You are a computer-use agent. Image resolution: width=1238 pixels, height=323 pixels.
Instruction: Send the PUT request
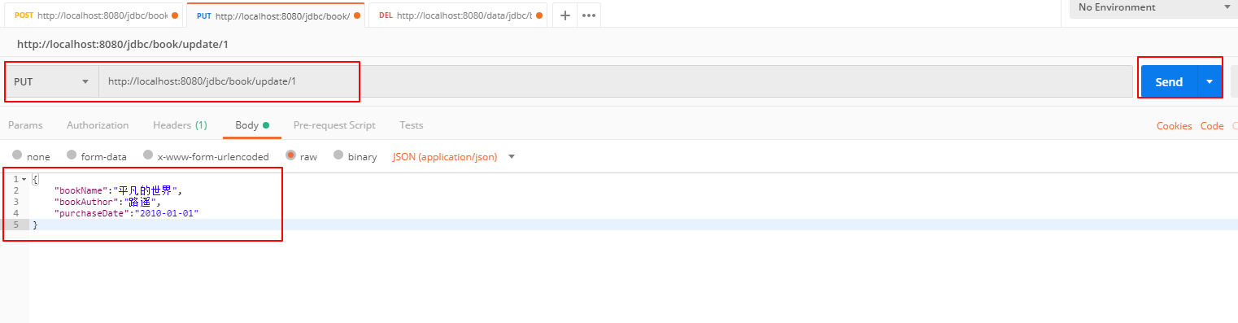[x=1170, y=81]
